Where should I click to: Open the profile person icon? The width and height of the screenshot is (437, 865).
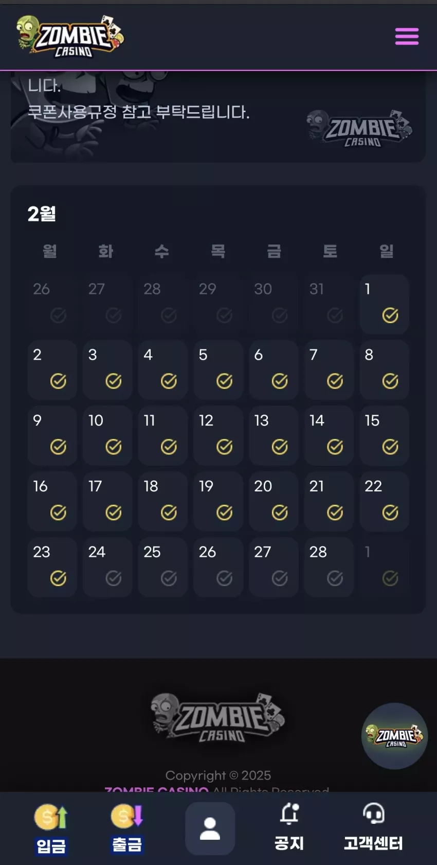click(210, 828)
